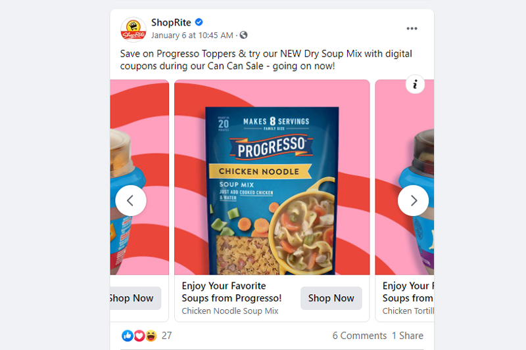Click the Love heart reaction icon
This screenshot has height=350, width=526.
click(139, 336)
